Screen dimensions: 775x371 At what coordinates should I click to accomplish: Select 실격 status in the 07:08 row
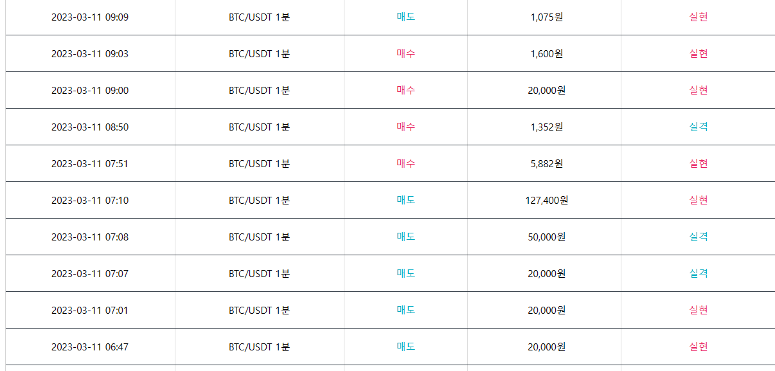point(699,237)
